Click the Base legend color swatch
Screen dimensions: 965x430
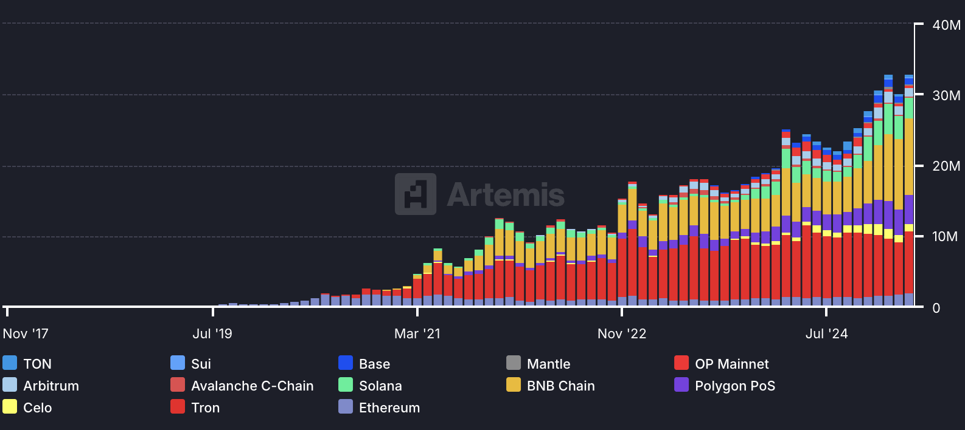(346, 363)
